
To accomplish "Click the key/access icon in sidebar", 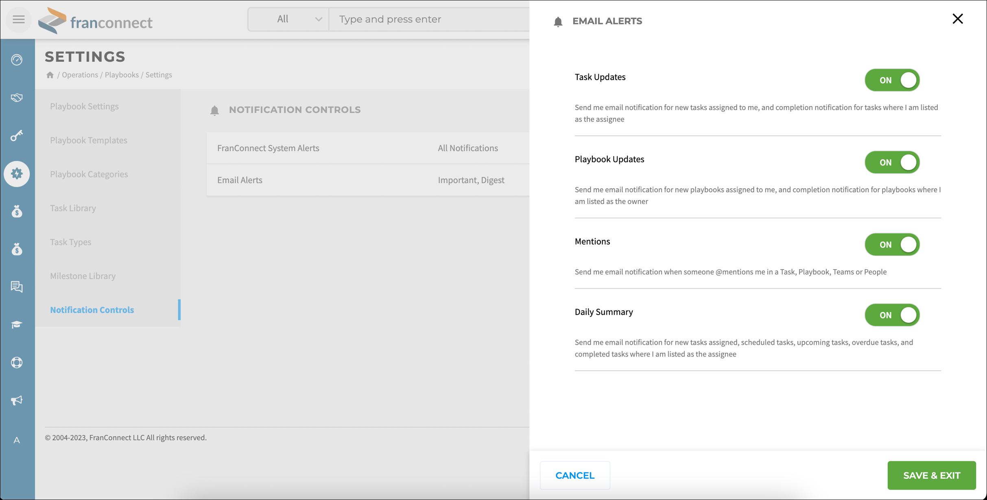I will pyautogui.click(x=17, y=135).
